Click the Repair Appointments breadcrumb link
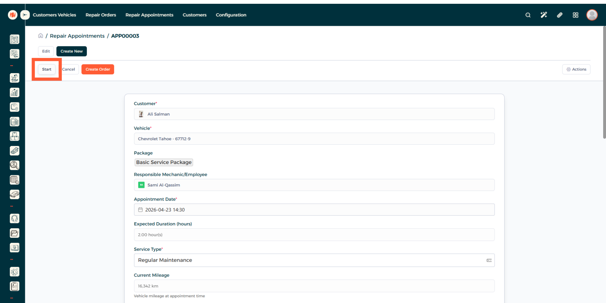The image size is (606, 303). (x=77, y=36)
